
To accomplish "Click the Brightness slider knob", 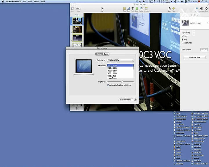I will click(122, 82).
